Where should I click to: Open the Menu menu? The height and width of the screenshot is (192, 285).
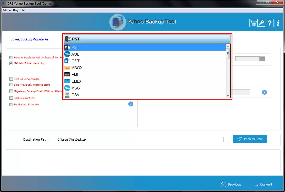[7, 10]
